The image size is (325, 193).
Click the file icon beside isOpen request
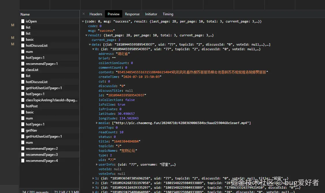click(23, 21)
